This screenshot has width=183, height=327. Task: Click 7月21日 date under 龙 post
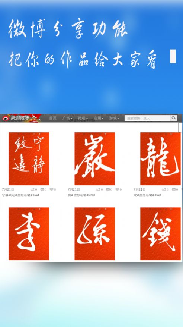click(139, 189)
